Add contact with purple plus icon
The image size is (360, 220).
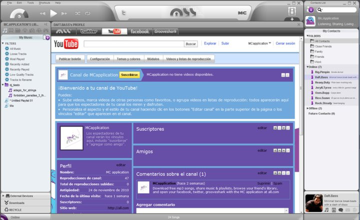310,9
